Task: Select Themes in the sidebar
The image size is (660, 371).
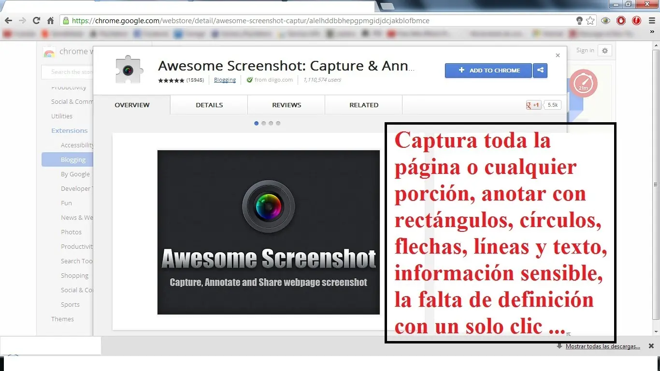Action: click(62, 319)
